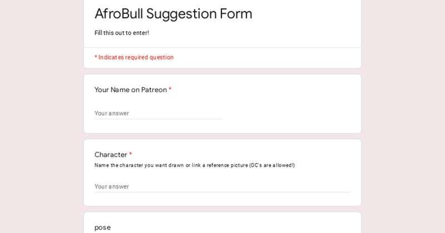This screenshot has height=233, width=445.
Task: Click the word "AfroBull" in the title
Action: tap(118, 13)
